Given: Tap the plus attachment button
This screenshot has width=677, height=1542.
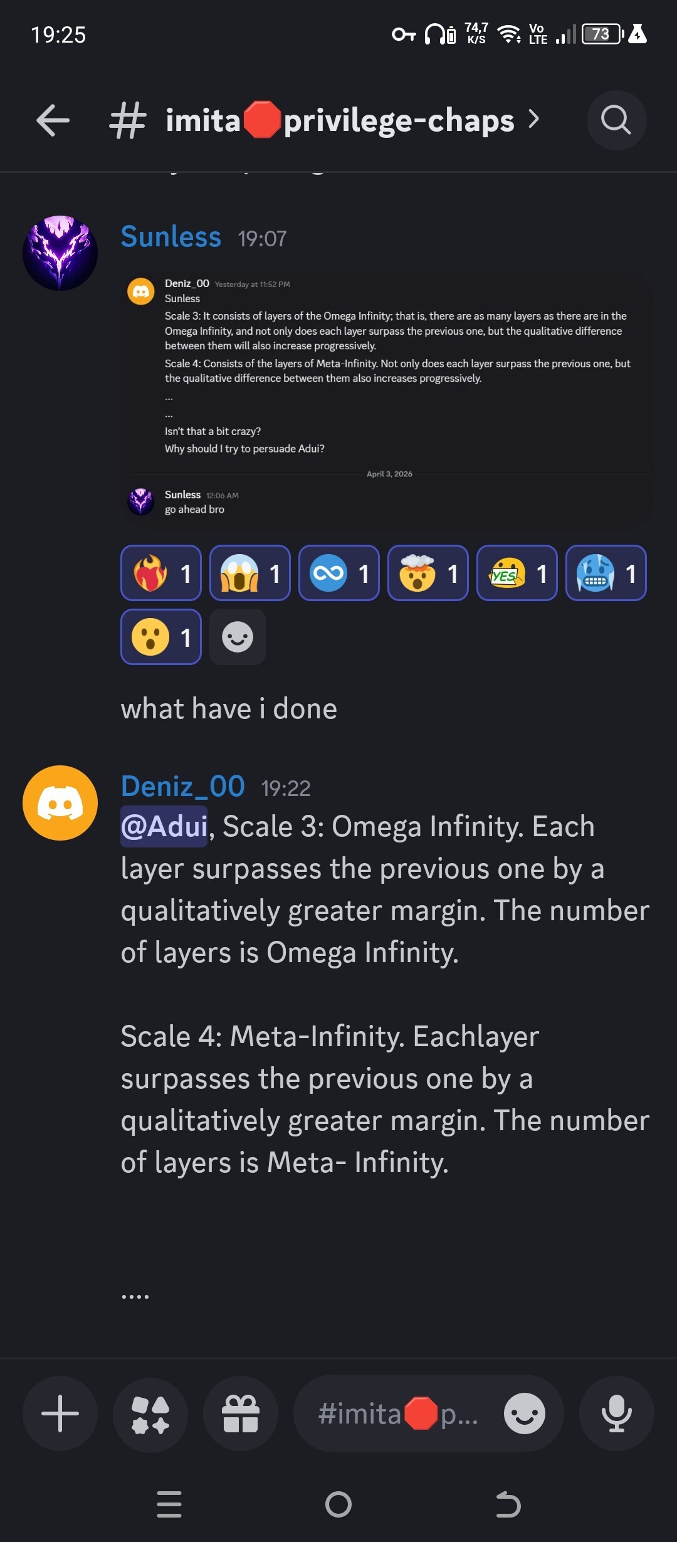Looking at the screenshot, I should pyautogui.click(x=60, y=1413).
